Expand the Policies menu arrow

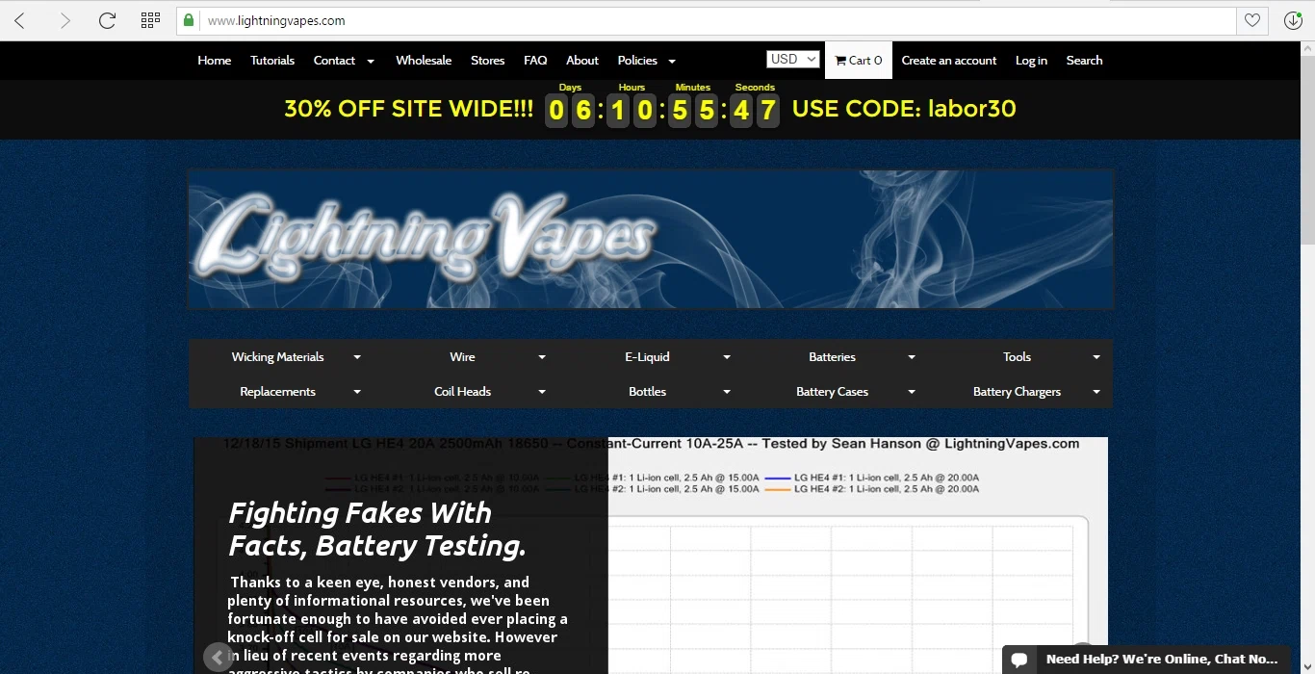pyautogui.click(x=672, y=61)
